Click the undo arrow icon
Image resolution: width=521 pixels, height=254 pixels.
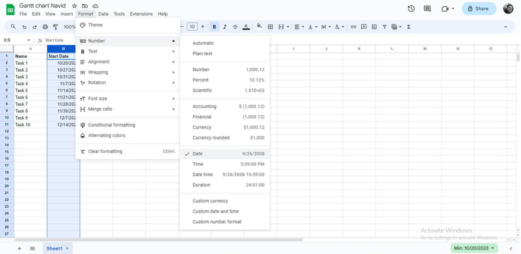point(24,27)
